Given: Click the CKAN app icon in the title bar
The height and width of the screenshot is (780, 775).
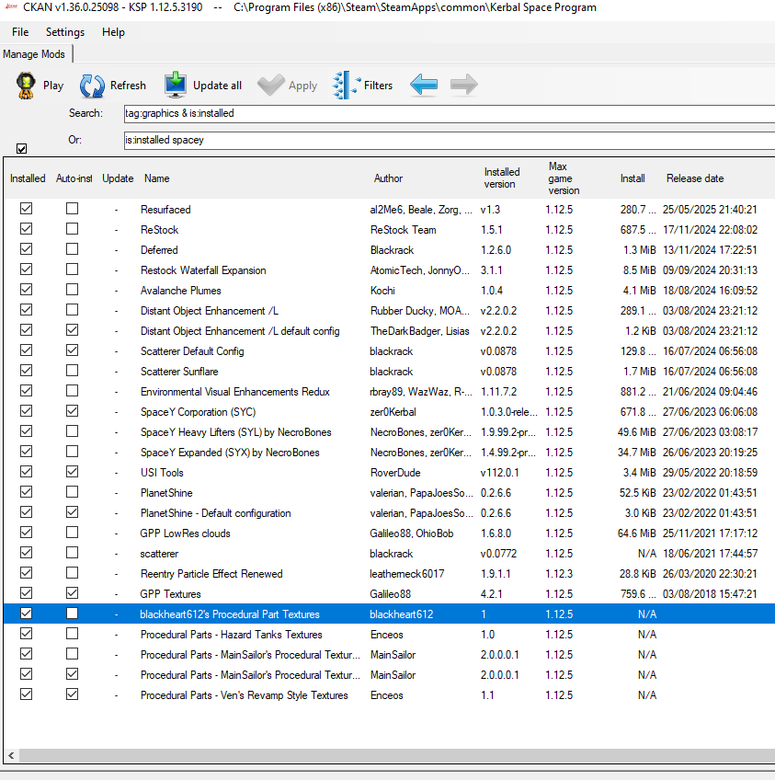Looking at the screenshot, I should point(11,7).
